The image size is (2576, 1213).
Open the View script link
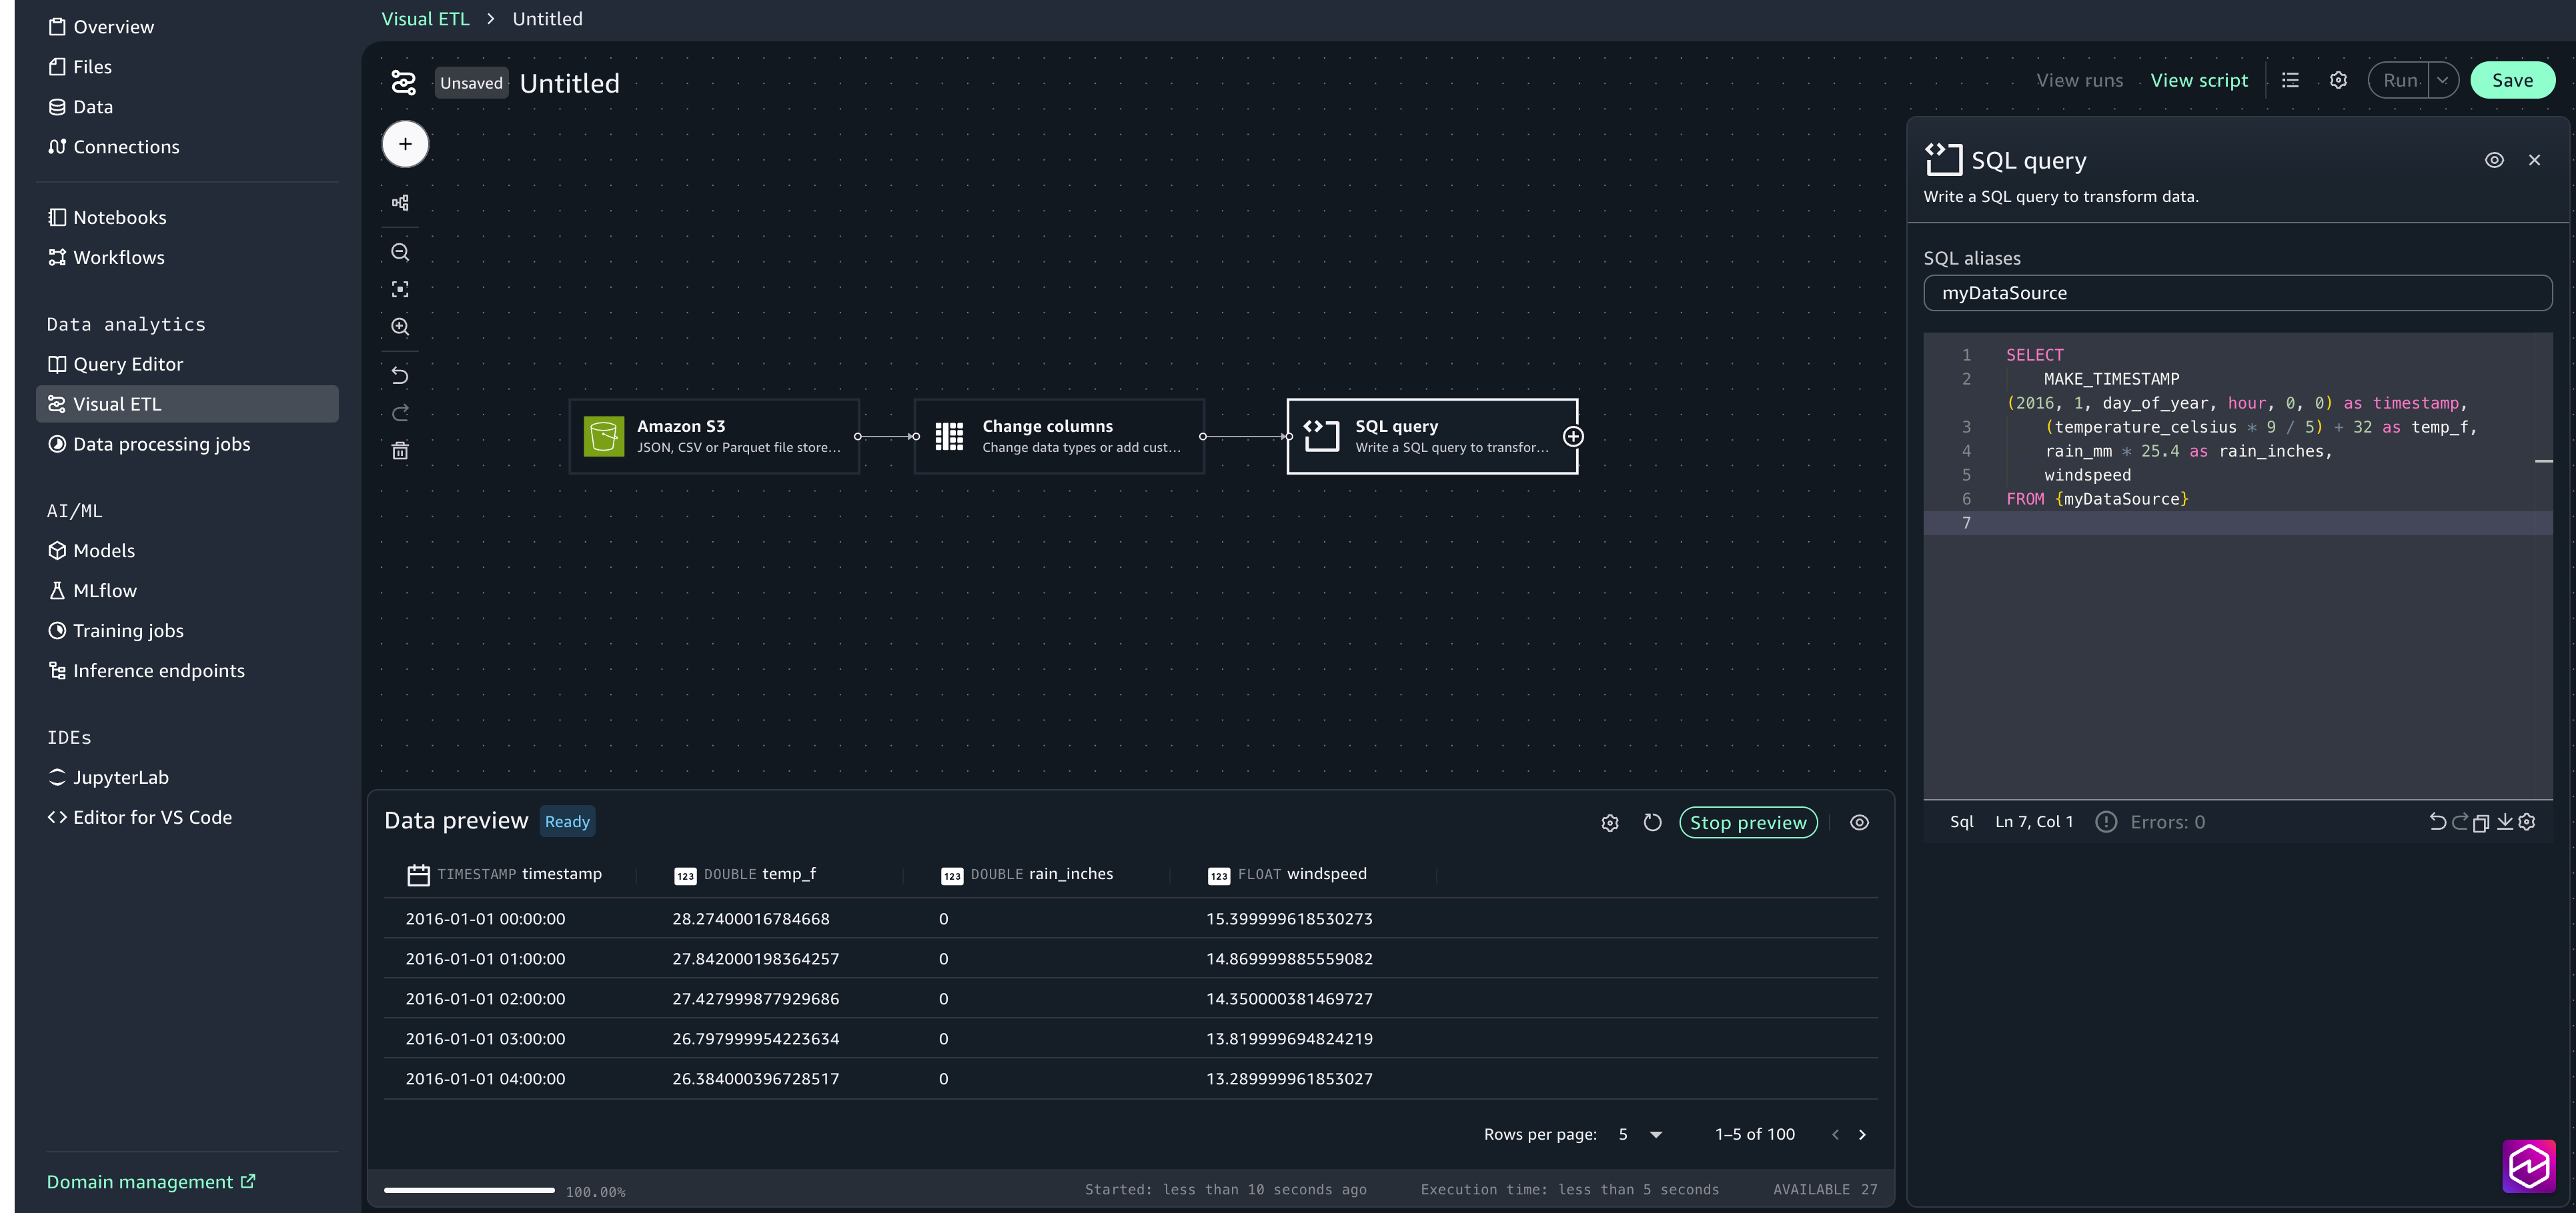point(2198,80)
